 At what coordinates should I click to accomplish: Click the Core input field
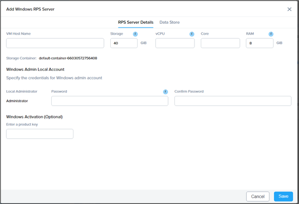click(x=220, y=43)
